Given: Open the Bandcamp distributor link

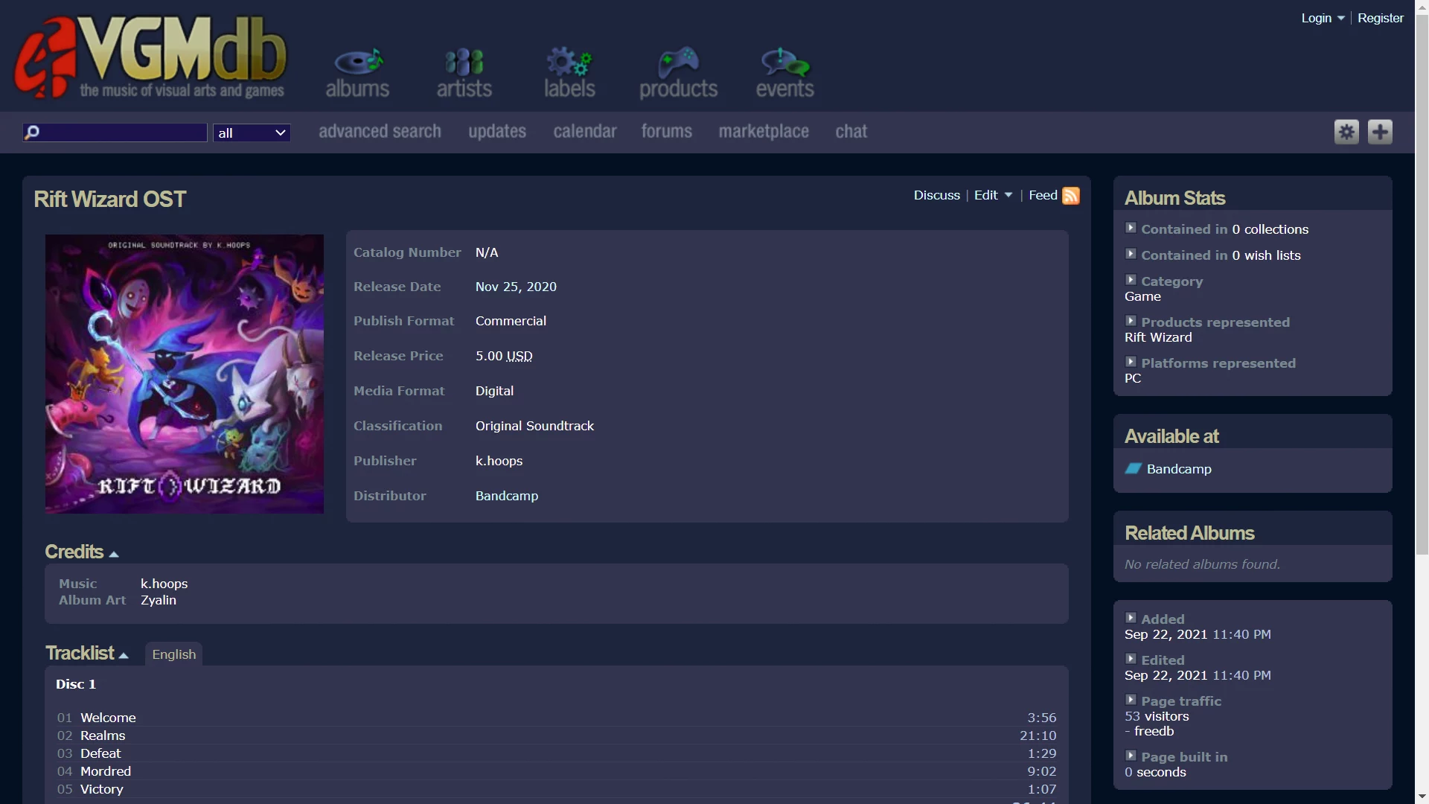Looking at the screenshot, I should pos(506,496).
